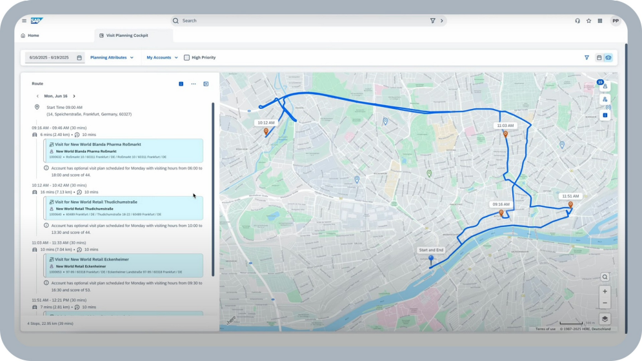Expand the Planning Attributes dropdown
Viewport: 642px width, 361px height.
pyautogui.click(x=112, y=58)
